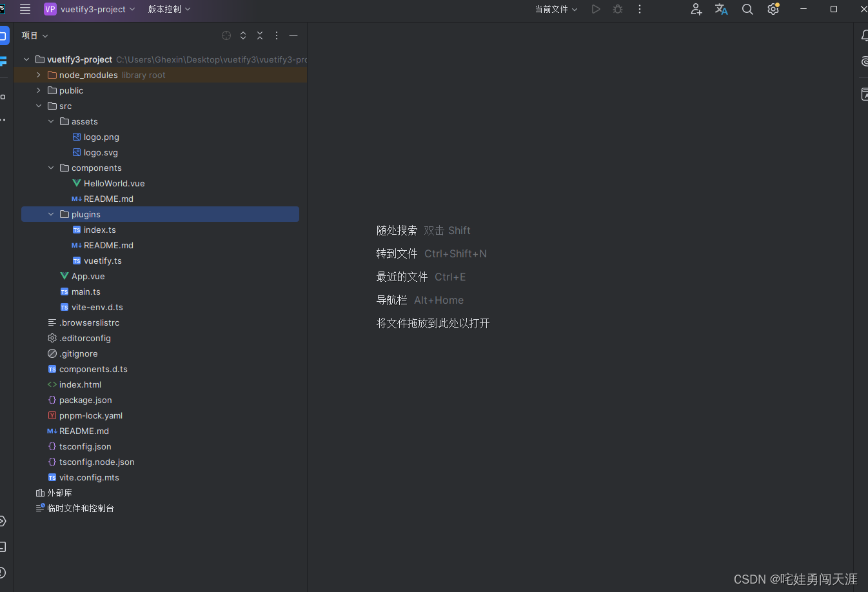Open the Project tool window sidebar button
Screen dimensions: 868x592
click(x=3, y=35)
